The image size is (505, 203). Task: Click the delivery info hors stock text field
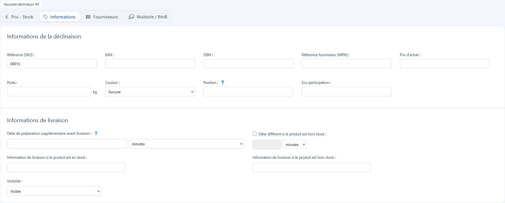[312, 167]
